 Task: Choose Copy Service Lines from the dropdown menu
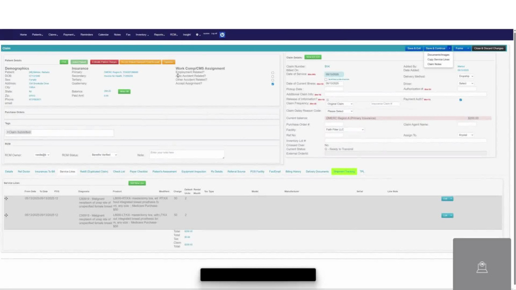point(438,59)
